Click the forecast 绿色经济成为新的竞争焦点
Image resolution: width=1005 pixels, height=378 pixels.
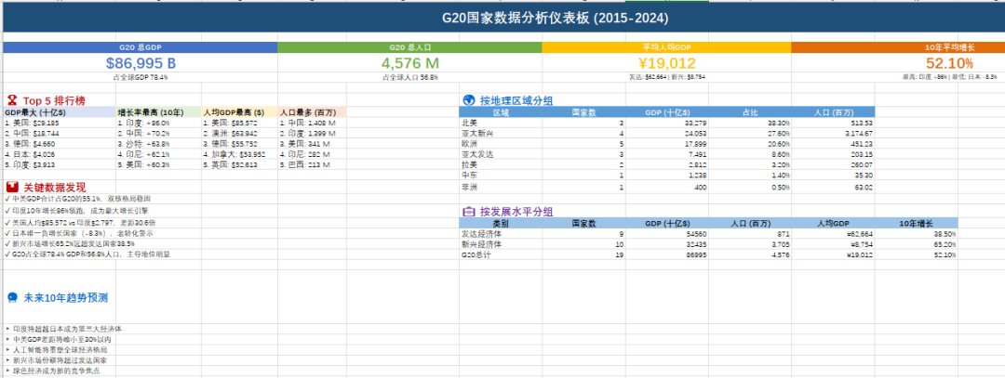[52, 371]
